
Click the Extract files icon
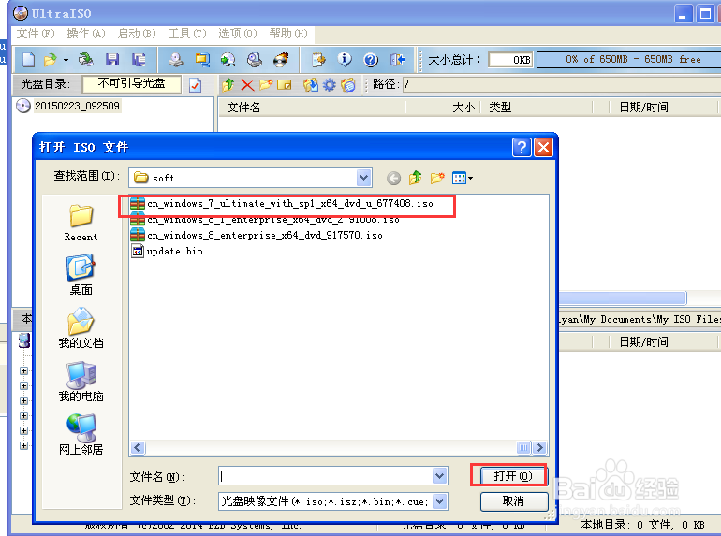point(310,85)
